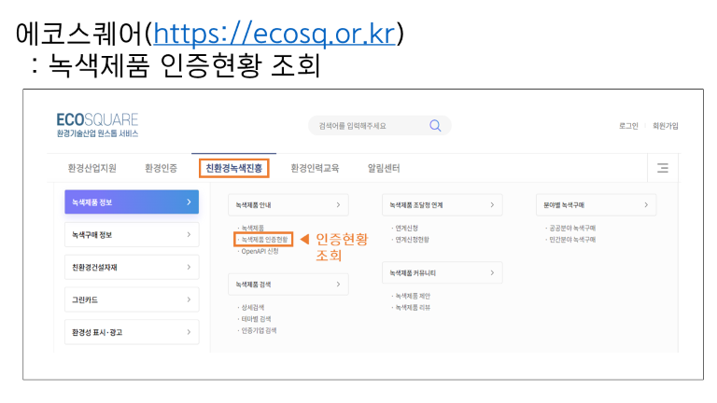Click the magnifier search icon
This screenshot has width=717, height=403.
[x=435, y=126]
